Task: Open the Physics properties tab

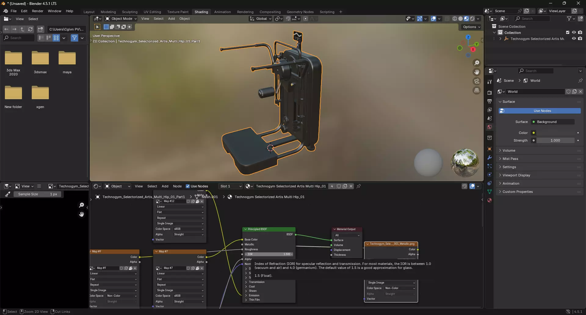Action: pyautogui.click(x=490, y=175)
